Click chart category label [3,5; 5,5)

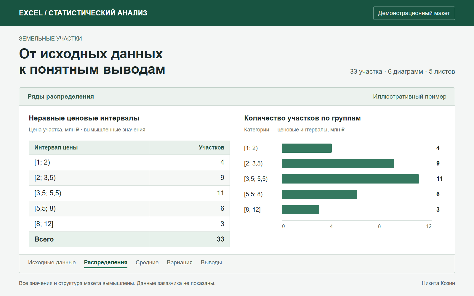click(x=256, y=179)
